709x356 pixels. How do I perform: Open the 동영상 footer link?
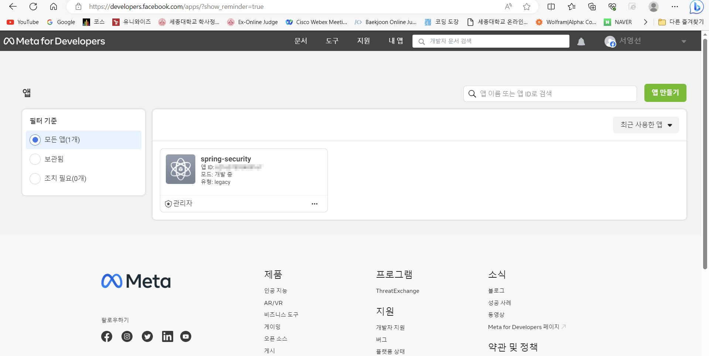(x=496, y=315)
